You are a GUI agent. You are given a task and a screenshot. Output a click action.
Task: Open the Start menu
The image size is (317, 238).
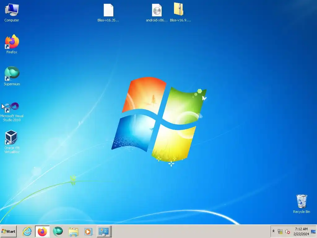8,231
